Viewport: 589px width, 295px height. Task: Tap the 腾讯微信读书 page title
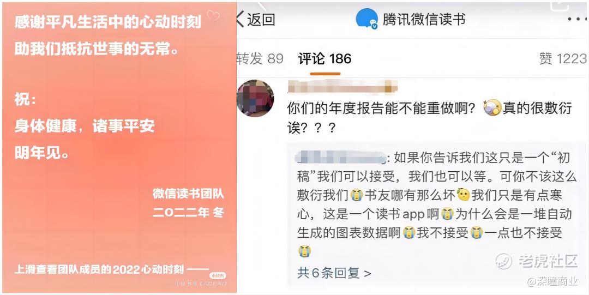[x=424, y=19]
